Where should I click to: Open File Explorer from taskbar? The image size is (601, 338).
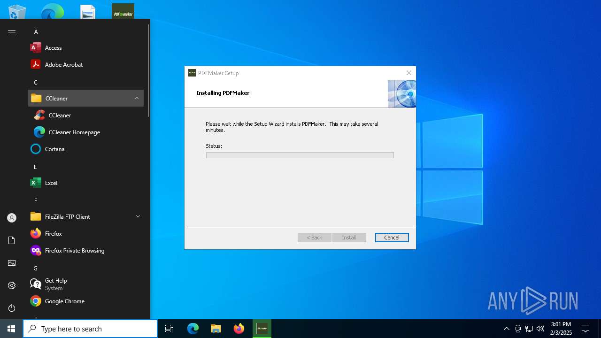pyautogui.click(x=216, y=329)
